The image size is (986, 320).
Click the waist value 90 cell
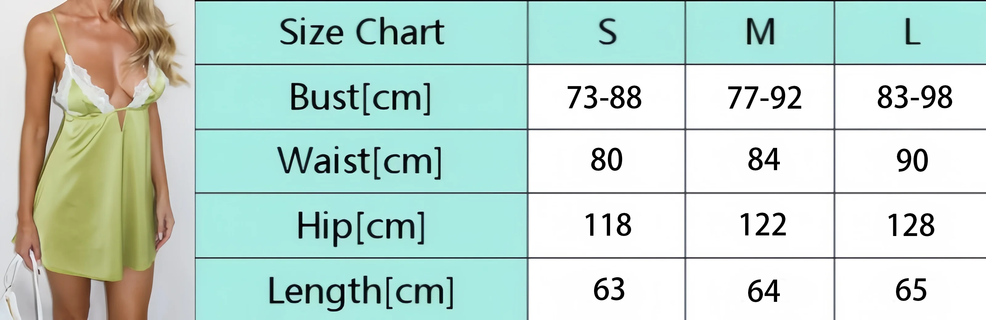[910, 161]
